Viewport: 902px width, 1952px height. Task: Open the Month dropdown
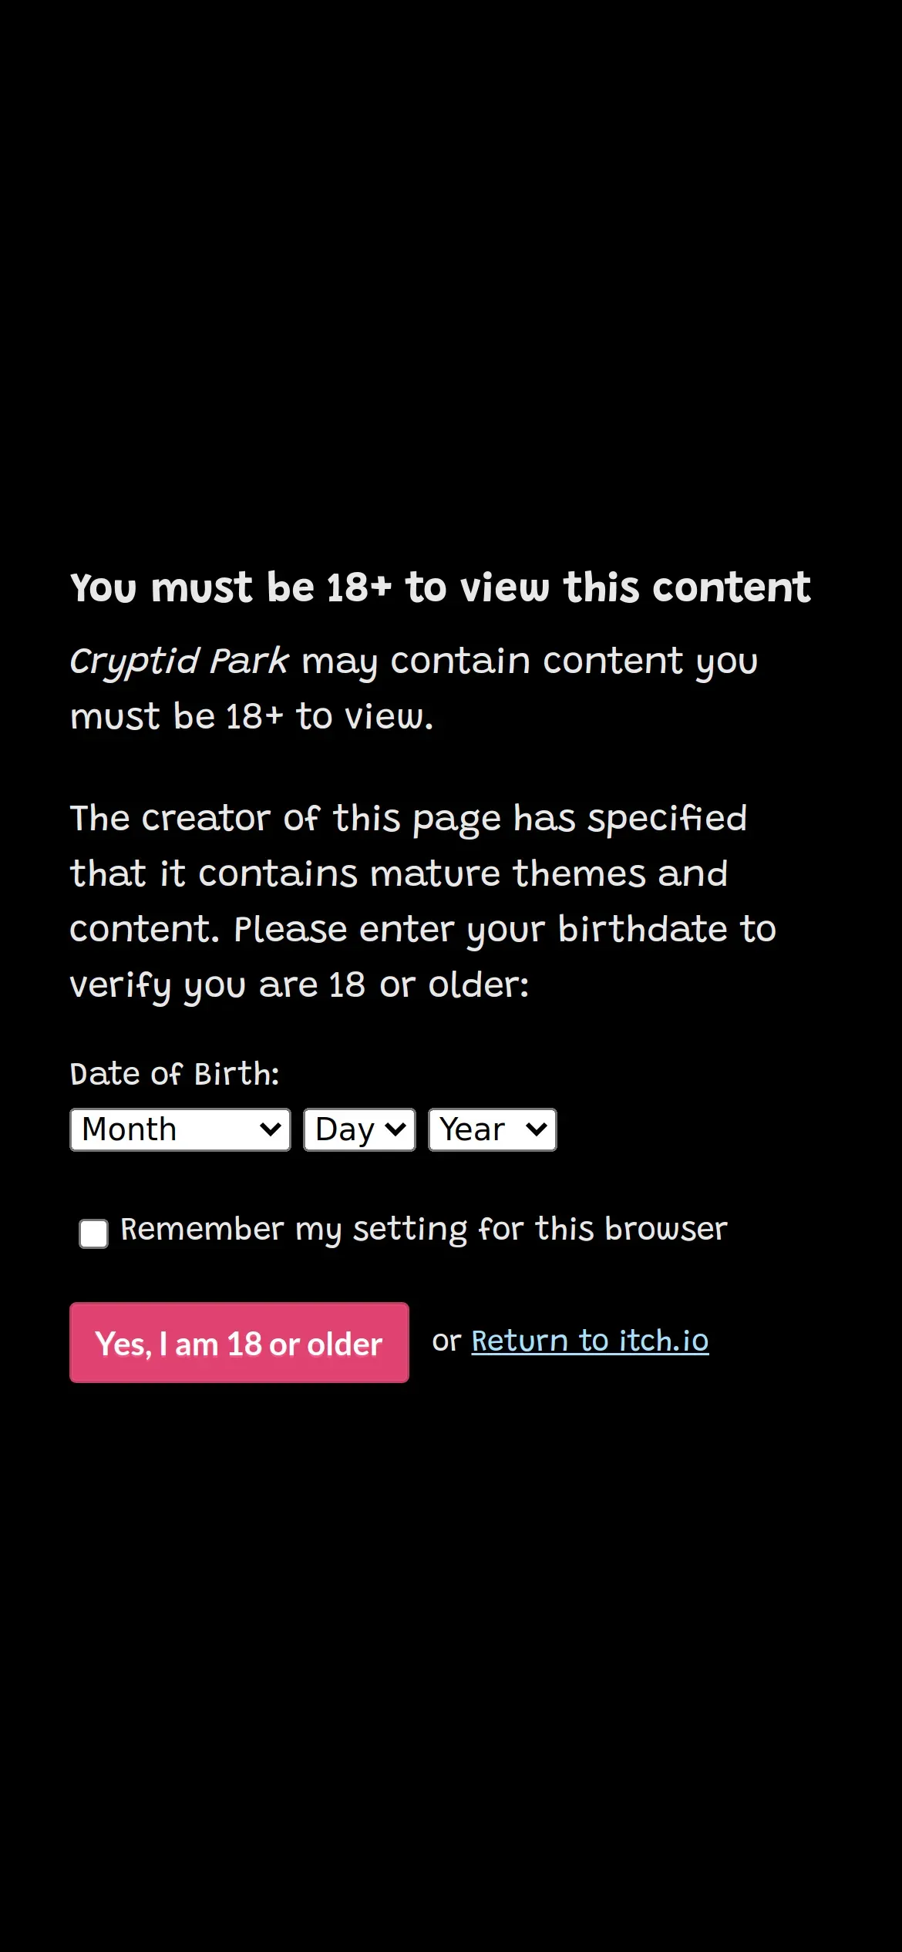point(179,1130)
